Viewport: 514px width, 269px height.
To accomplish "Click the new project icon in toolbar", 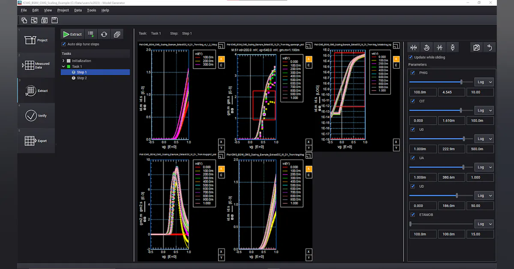I will tap(24, 20).
